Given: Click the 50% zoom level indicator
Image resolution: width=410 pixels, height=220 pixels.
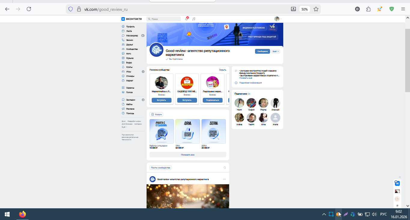Looking at the screenshot, I should point(305,9).
